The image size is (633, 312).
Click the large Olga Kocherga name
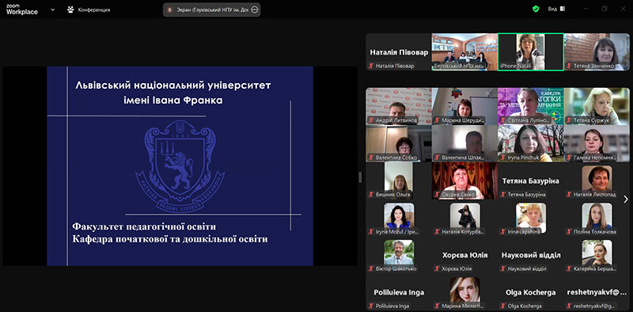[530, 292]
